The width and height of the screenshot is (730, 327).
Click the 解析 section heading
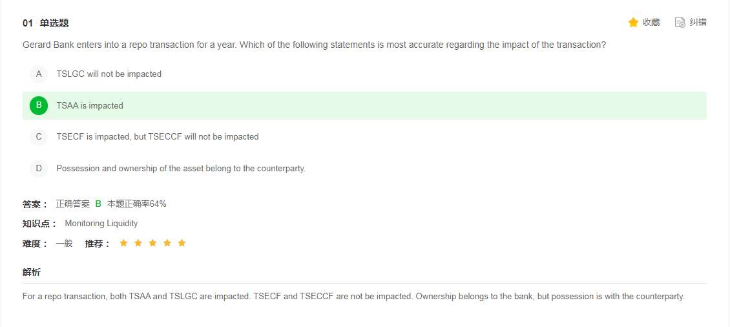click(x=32, y=272)
